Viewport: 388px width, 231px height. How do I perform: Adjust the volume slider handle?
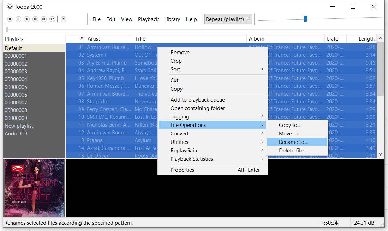[x=305, y=19]
